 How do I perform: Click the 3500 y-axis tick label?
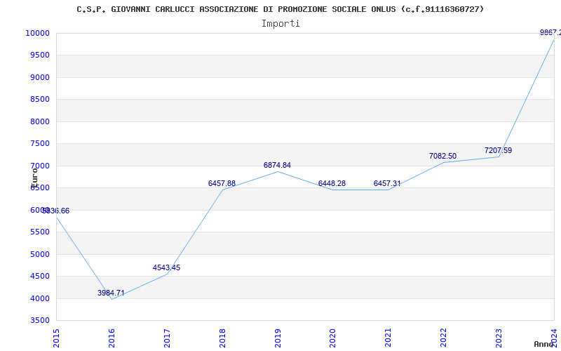tap(39, 320)
